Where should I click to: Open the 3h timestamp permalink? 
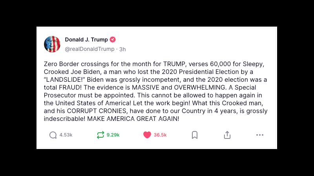tap(122, 49)
